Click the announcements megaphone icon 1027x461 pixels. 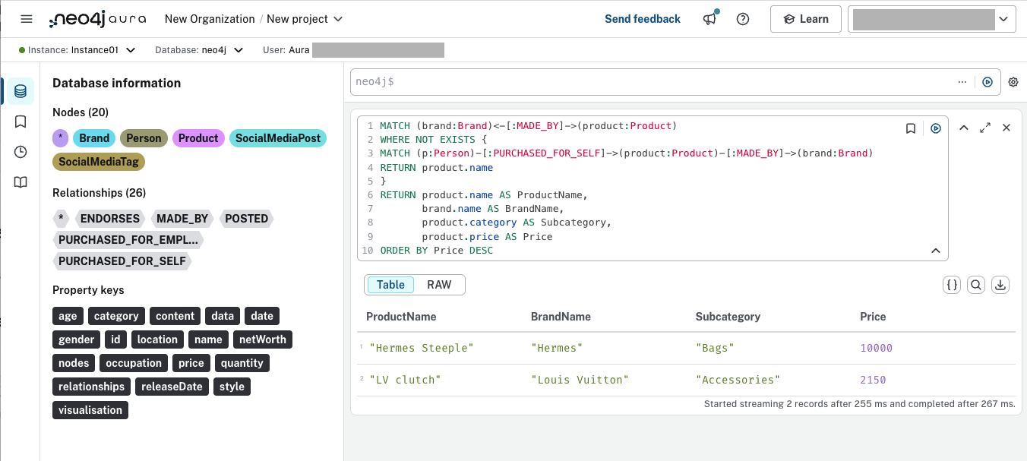709,19
